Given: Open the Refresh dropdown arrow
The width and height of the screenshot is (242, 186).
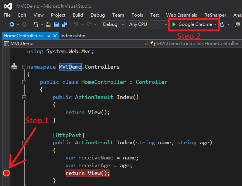Looking at the screenshot, I should click(228, 24).
